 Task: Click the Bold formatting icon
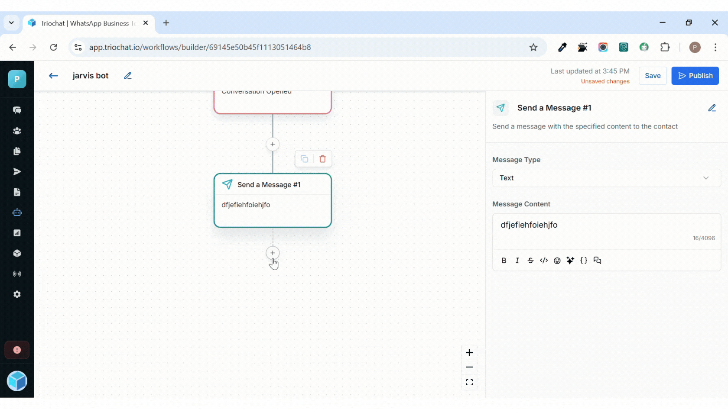[x=504, y=261]
